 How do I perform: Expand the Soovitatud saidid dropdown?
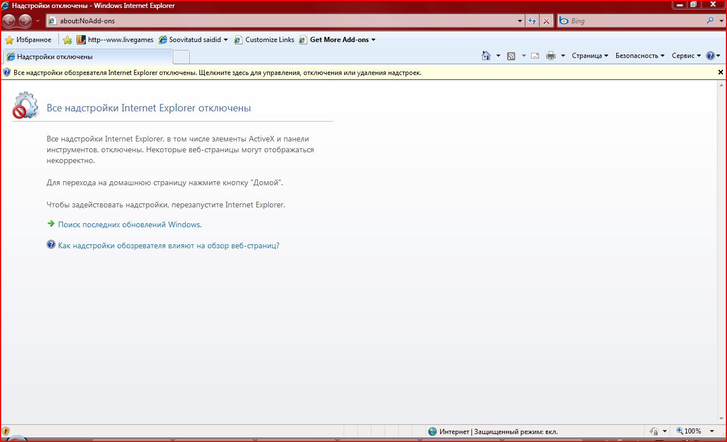point(193,40)
